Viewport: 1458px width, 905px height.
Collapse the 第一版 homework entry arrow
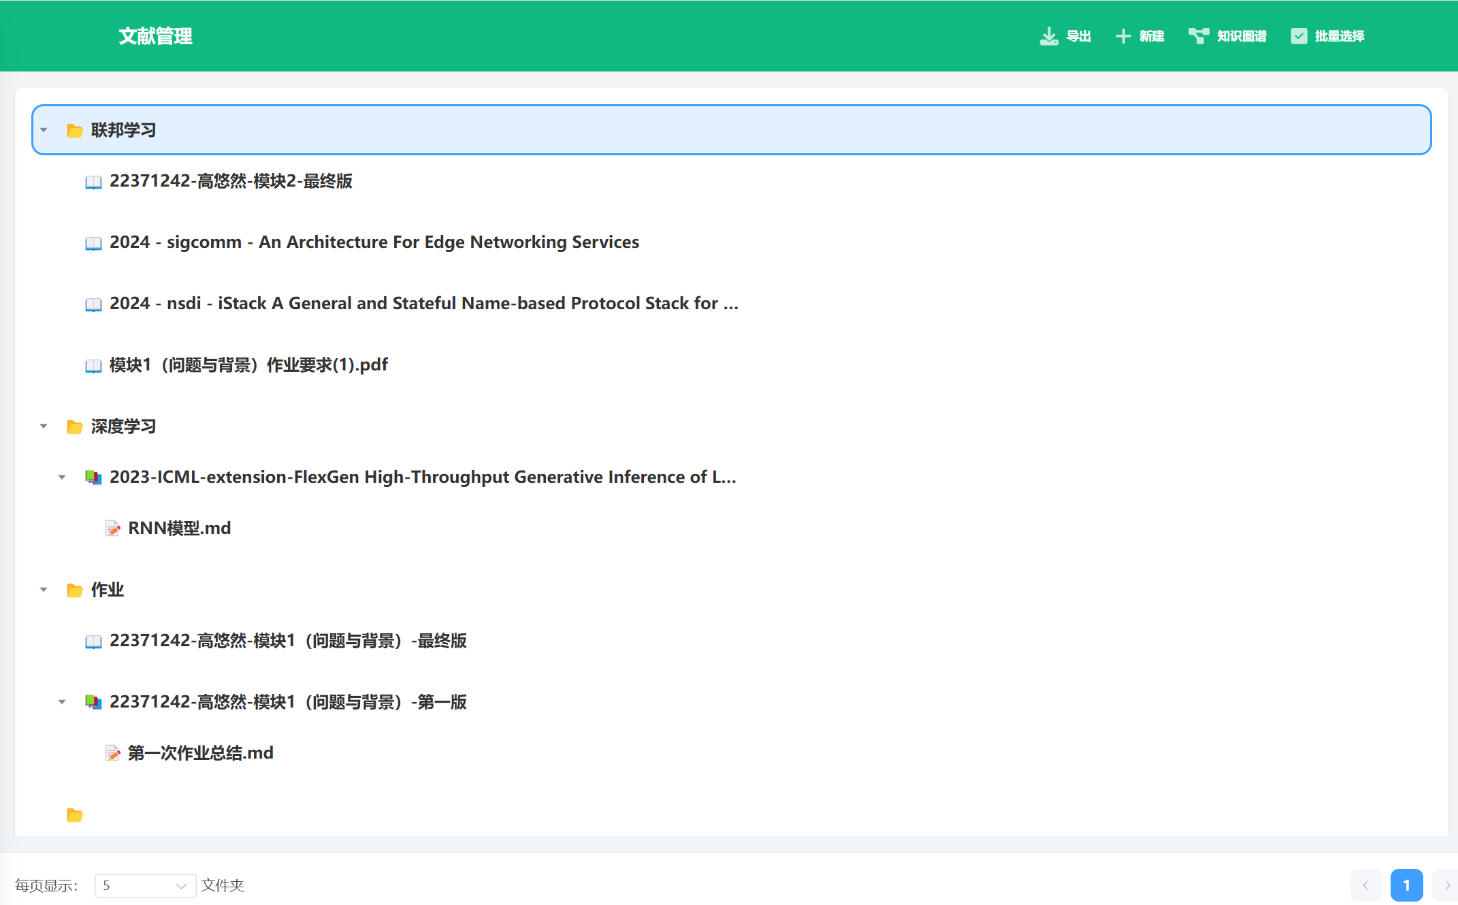(x=62, y=702)
